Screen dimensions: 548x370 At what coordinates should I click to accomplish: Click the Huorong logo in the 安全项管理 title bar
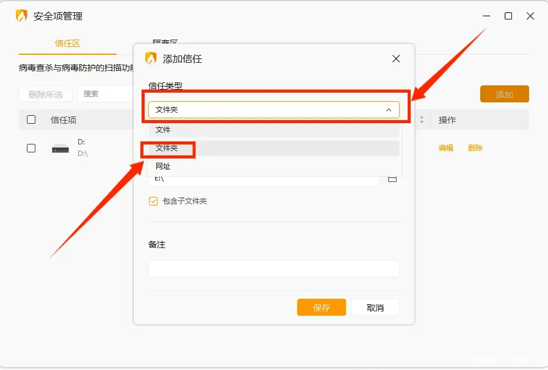point(21,16)
